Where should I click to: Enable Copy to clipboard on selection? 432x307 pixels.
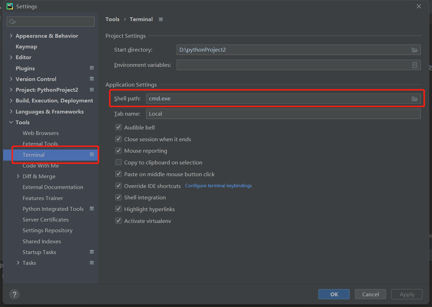point(118,162)
